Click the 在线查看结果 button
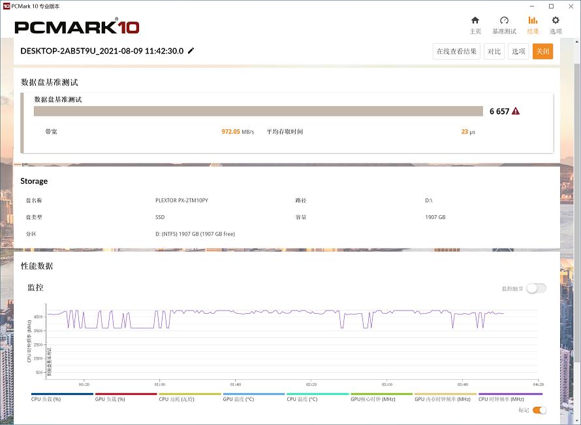The image size is (581, 425). pyautogui.click(x=457, y=52)
